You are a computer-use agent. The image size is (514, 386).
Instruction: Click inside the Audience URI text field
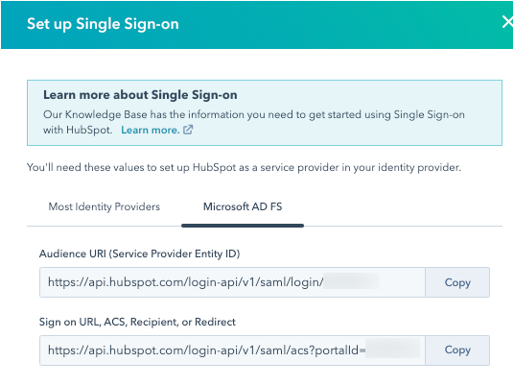(x=232, y=282)
